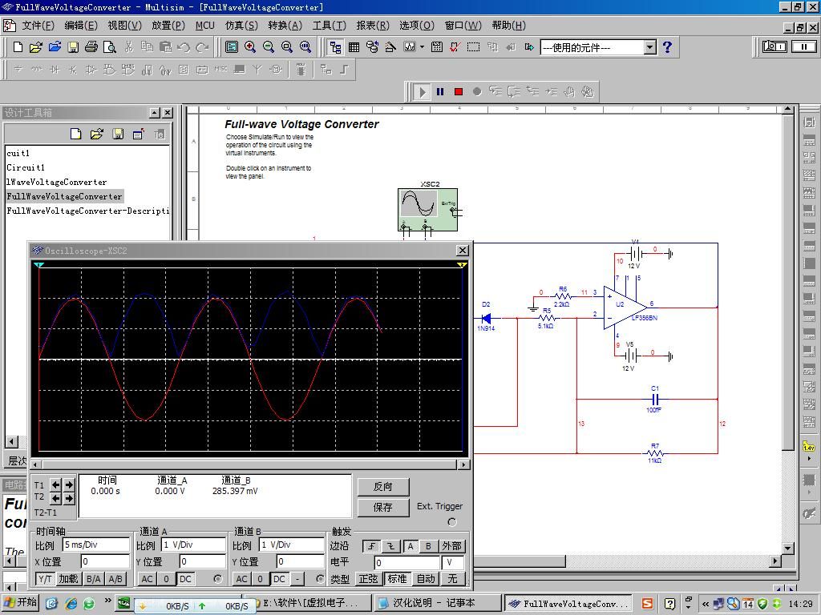Screen dimensions: 821x615
Task: Open the Postprocessor icon
Action: tap(437, 47)
